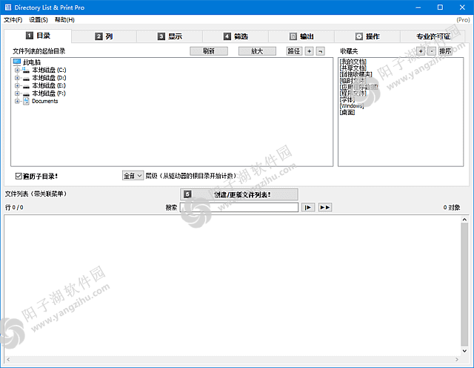Screen dimensions: 474x368
Task: Expand the 本地磁盘 (D:) tree node
Action: pyautogui.click(x=17, y=78)
